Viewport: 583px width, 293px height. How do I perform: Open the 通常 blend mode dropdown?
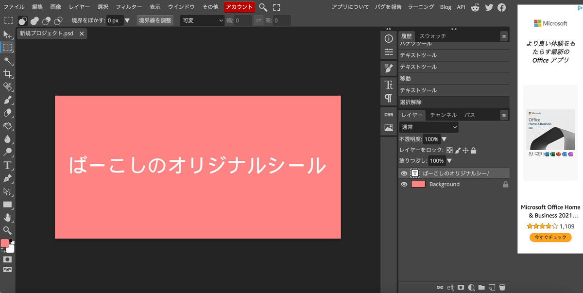(429, 127)
